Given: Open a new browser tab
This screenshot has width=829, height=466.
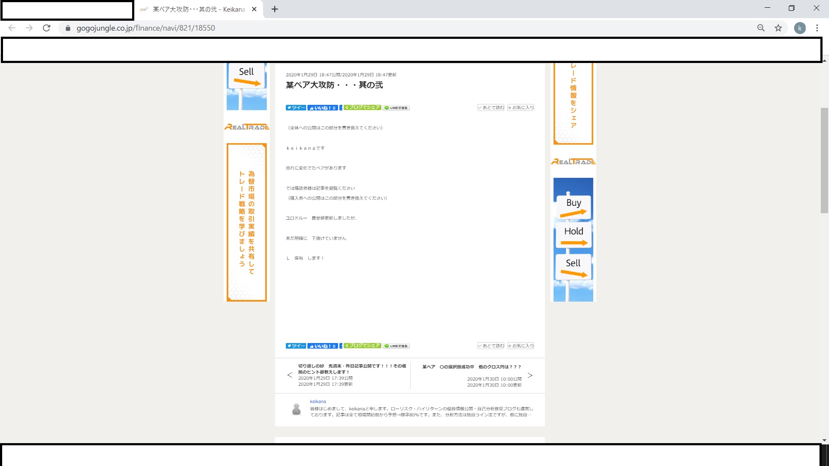Looking at the screenshot, I should [x=275, y=9].
